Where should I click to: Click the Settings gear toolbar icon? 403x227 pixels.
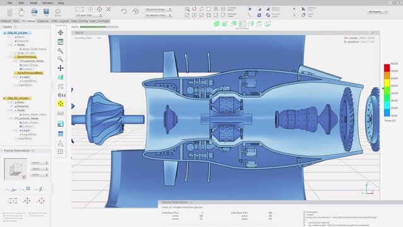point(58,11)
